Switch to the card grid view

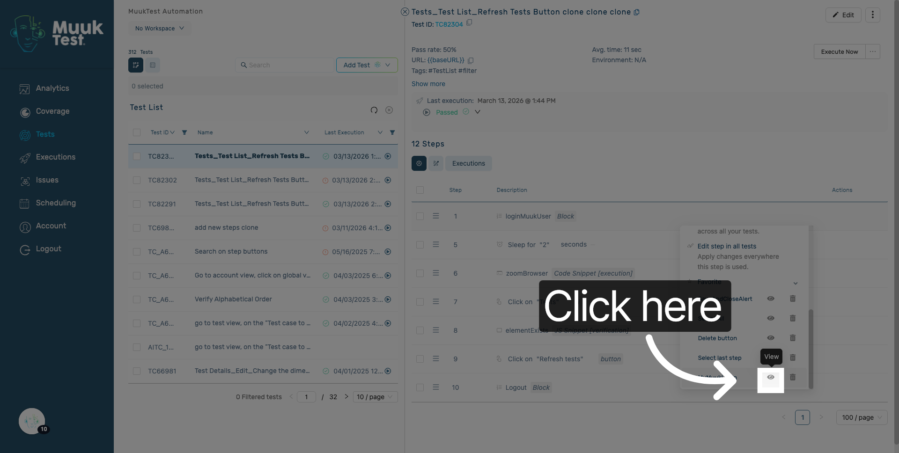coord(153,65)
